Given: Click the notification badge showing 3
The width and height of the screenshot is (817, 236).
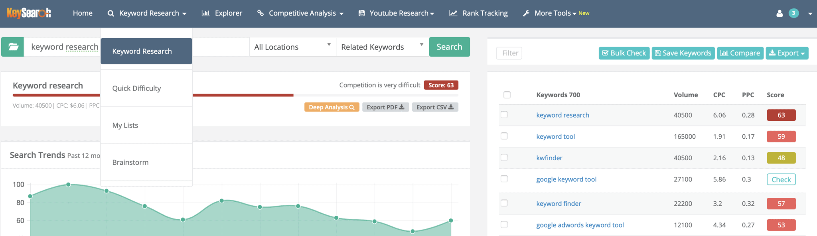Looking at the screenshot, I should coord(793,13).
